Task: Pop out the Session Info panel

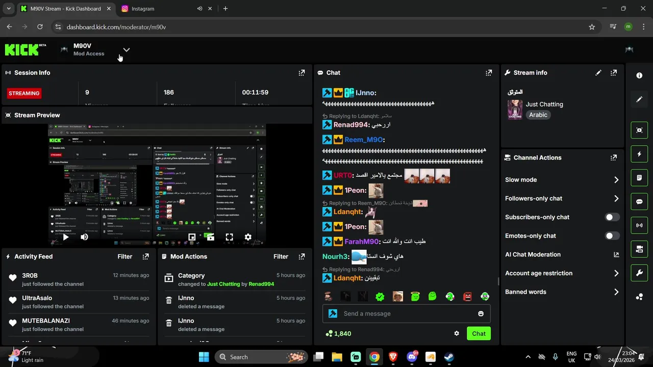Action: (x=302, y=73)
